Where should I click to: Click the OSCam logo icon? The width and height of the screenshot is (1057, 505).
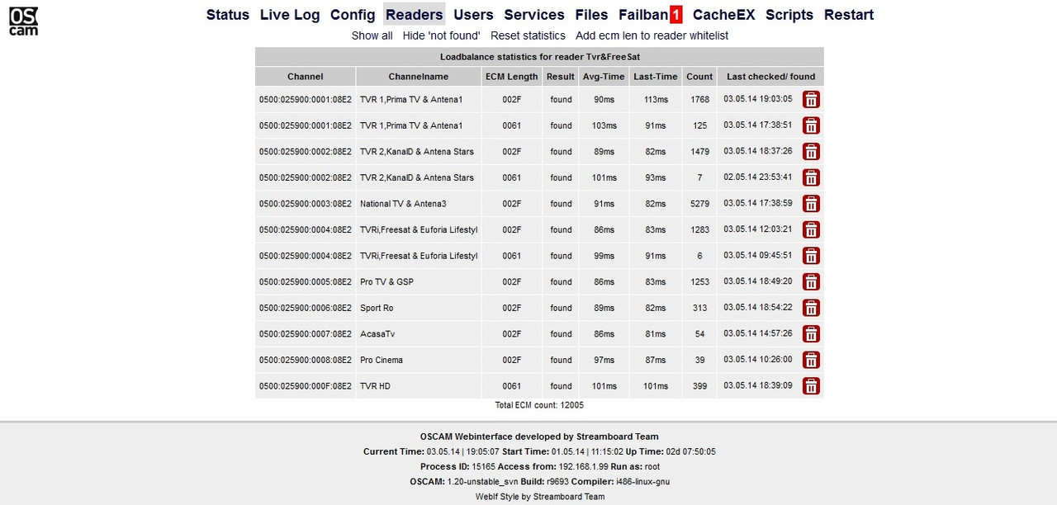click(x=23, y=21)
